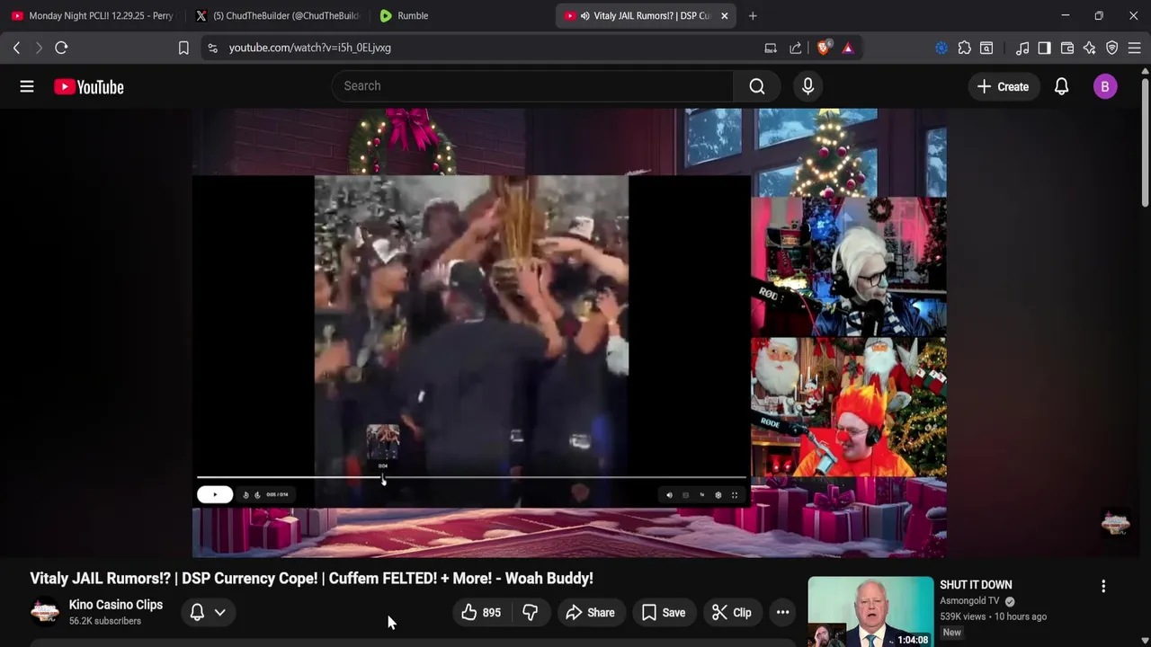The height and width of the screenshot is (647, 1151).
Task: Click '539K views · 10 hours ago' text
Action: click(994, 616)
